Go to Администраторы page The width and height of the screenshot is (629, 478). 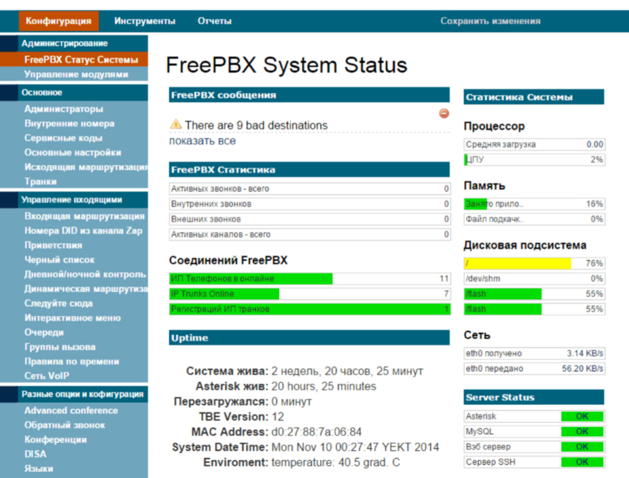(x=64, y=109)
